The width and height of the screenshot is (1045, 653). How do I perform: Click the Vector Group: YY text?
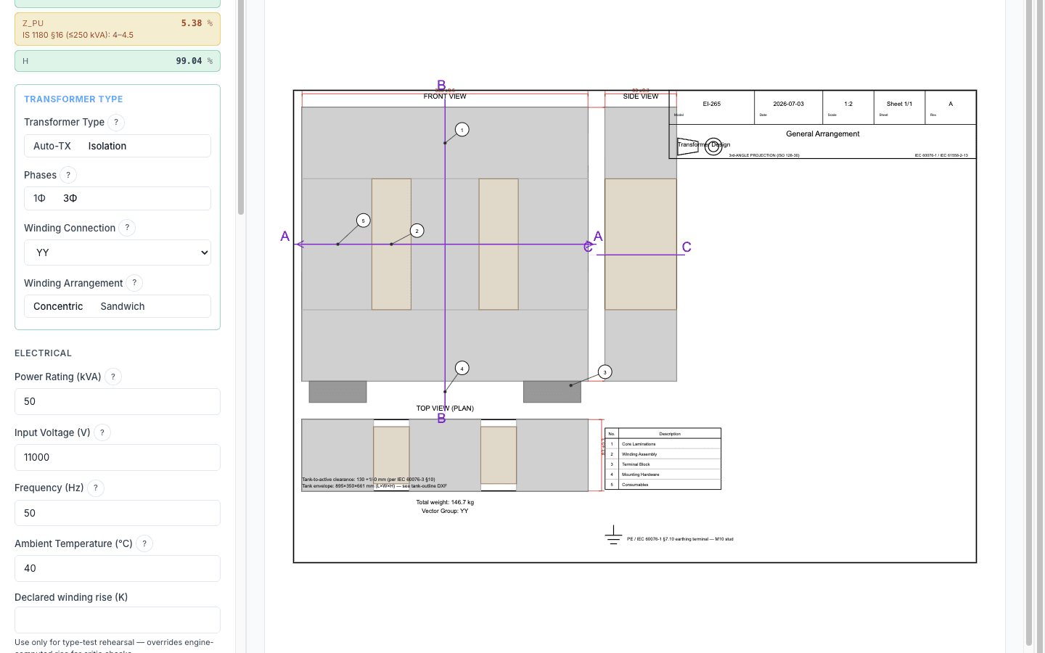[445, 511]
